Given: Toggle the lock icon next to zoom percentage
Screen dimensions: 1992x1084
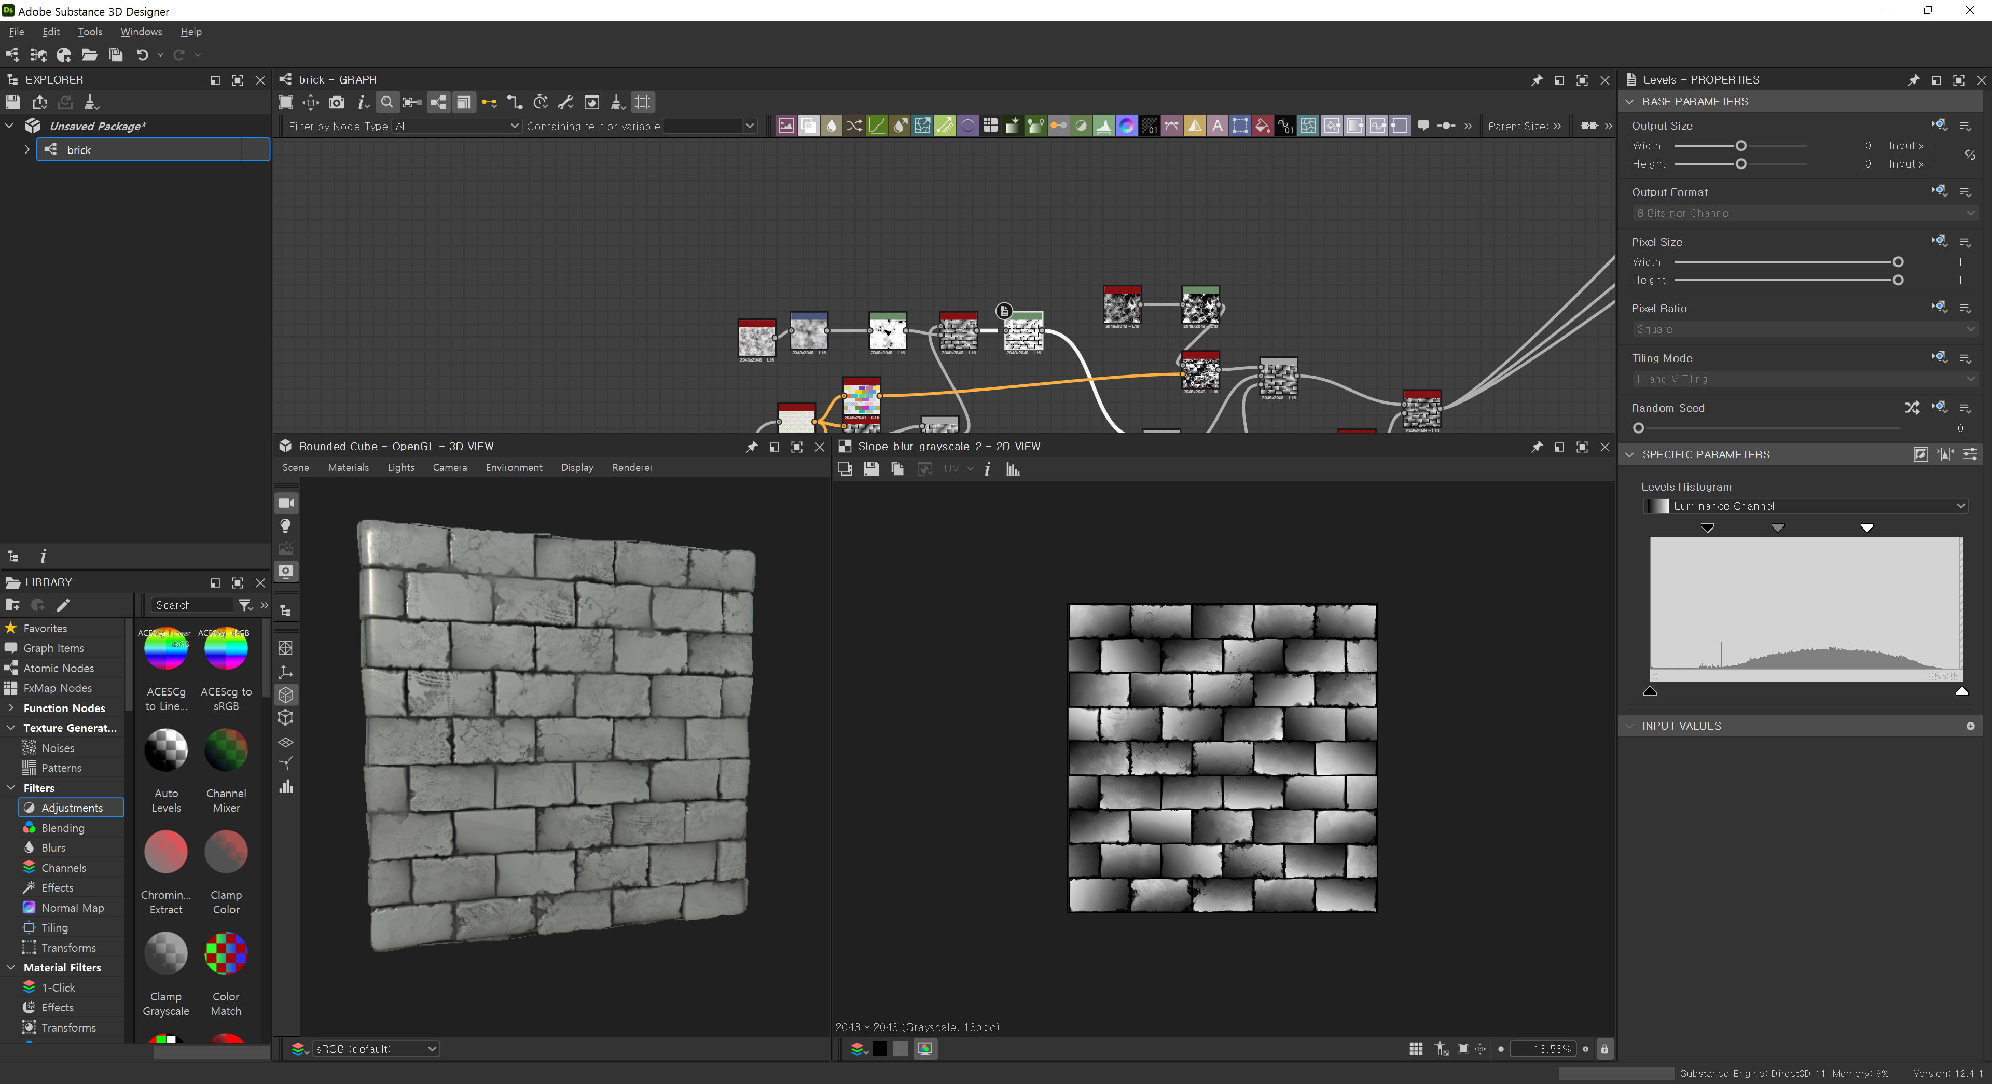Looking at the screenshot, I should pyautogui.click(x=1604, y=1048).
